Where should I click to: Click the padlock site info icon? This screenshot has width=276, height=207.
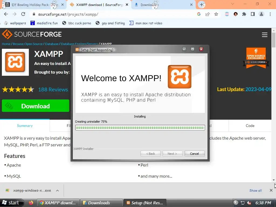[x=34, y=14]
